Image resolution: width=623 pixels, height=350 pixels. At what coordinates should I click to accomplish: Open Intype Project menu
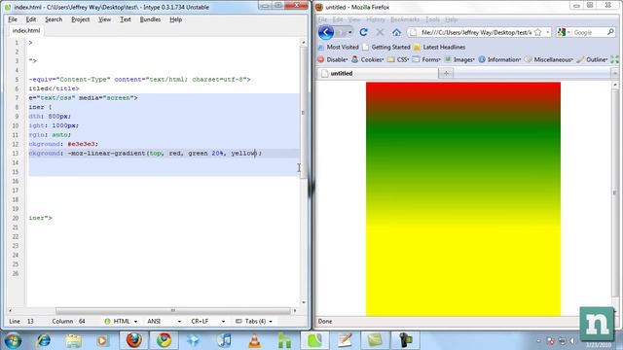(80, 19)
